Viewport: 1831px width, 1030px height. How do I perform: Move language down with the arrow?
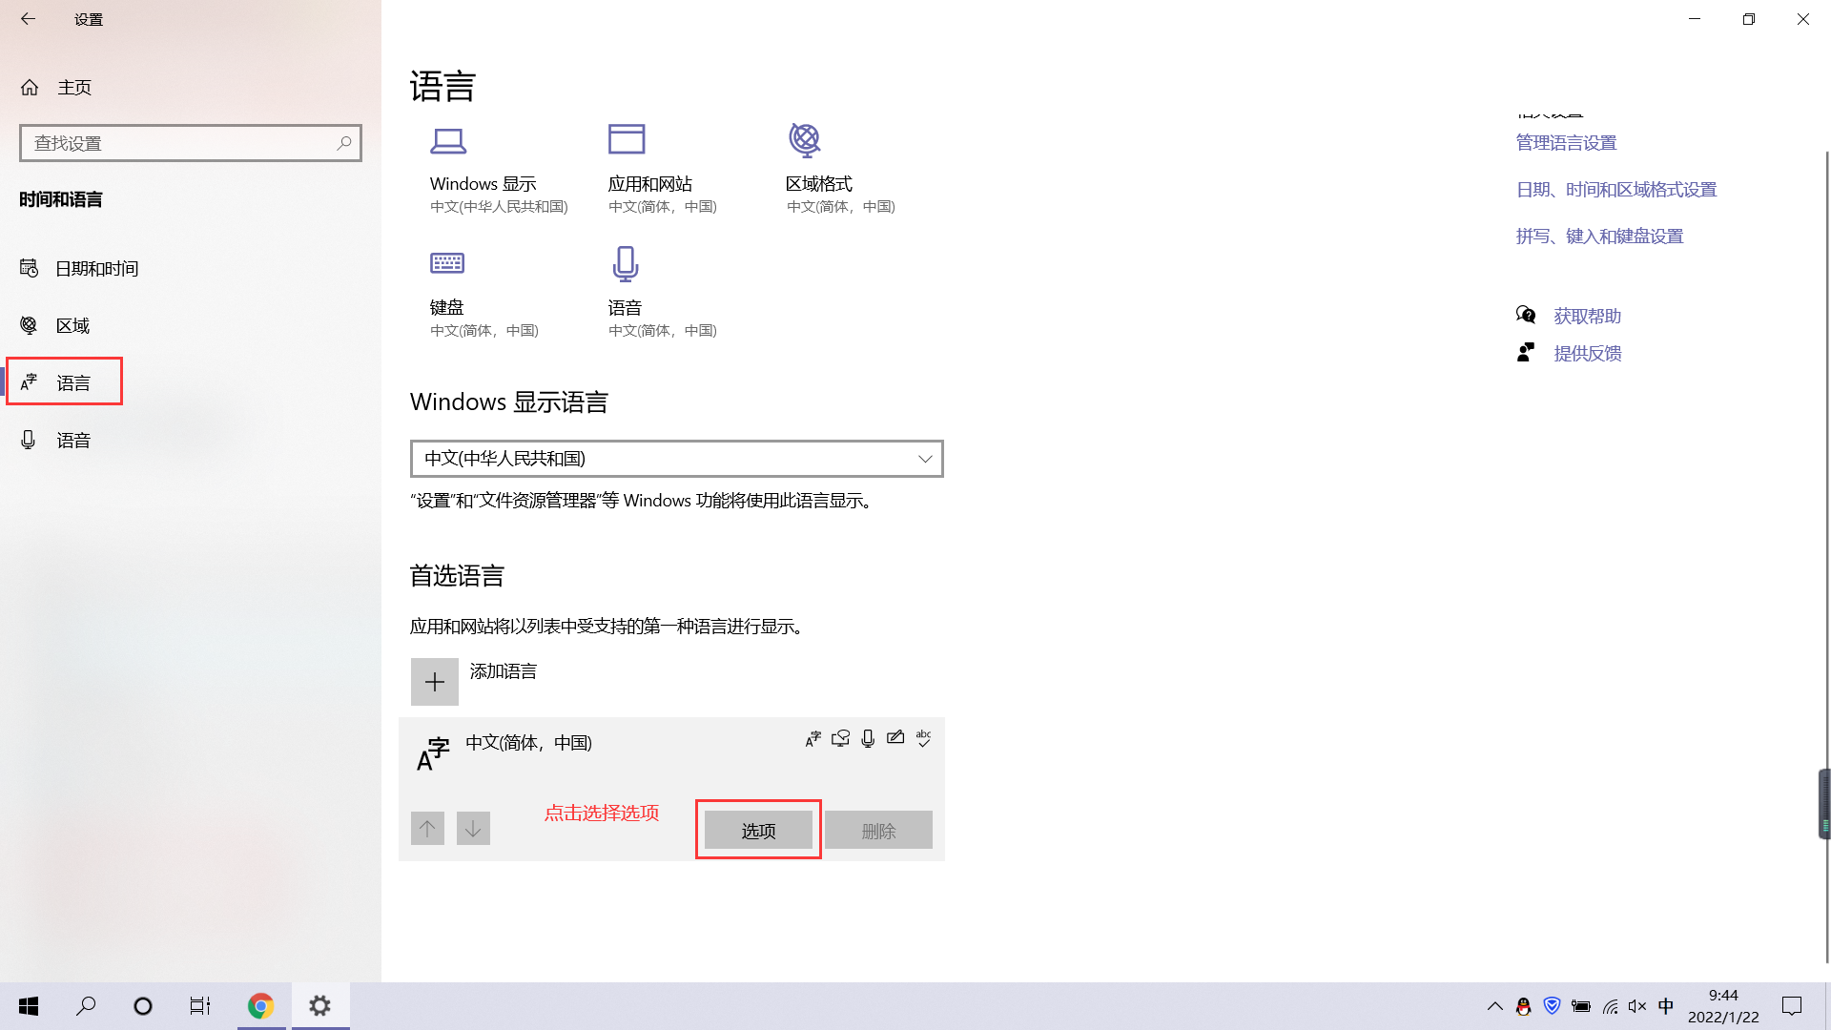473,829
